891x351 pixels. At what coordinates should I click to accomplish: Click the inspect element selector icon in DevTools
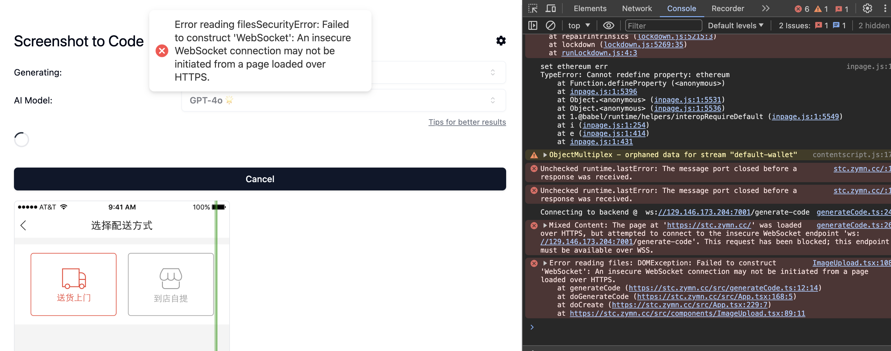(x=533, y=8)
